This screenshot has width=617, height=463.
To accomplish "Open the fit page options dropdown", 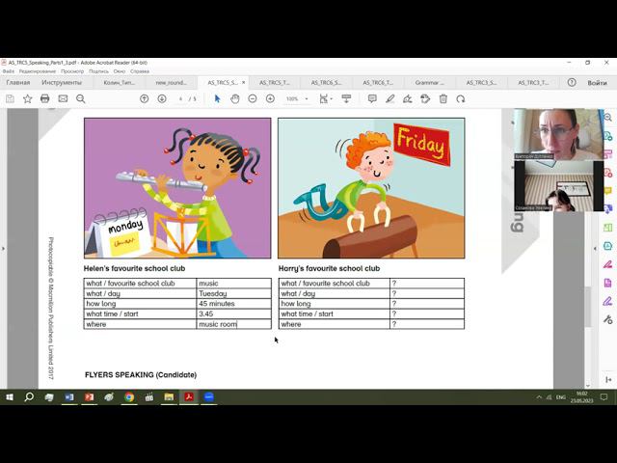I will click(x=326, y=98).
